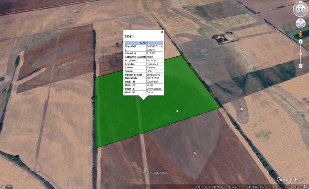Zoom in with the plus button

pyautogui.click(x=301, y=42)
